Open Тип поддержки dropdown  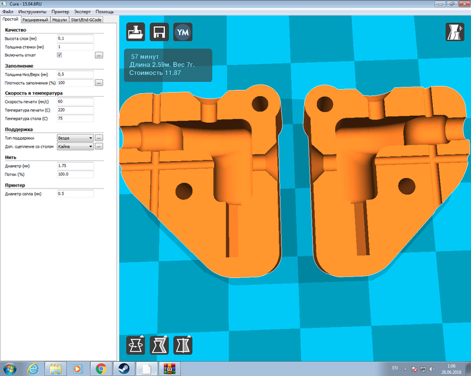click(x=75, y=138)
